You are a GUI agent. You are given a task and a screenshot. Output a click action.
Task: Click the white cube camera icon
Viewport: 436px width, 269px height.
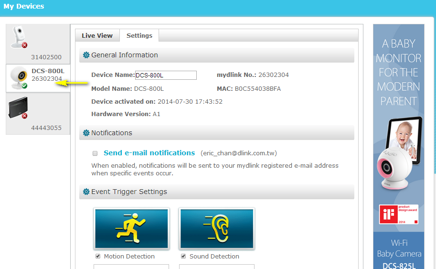pyautogui.click(x=18, y=37)
